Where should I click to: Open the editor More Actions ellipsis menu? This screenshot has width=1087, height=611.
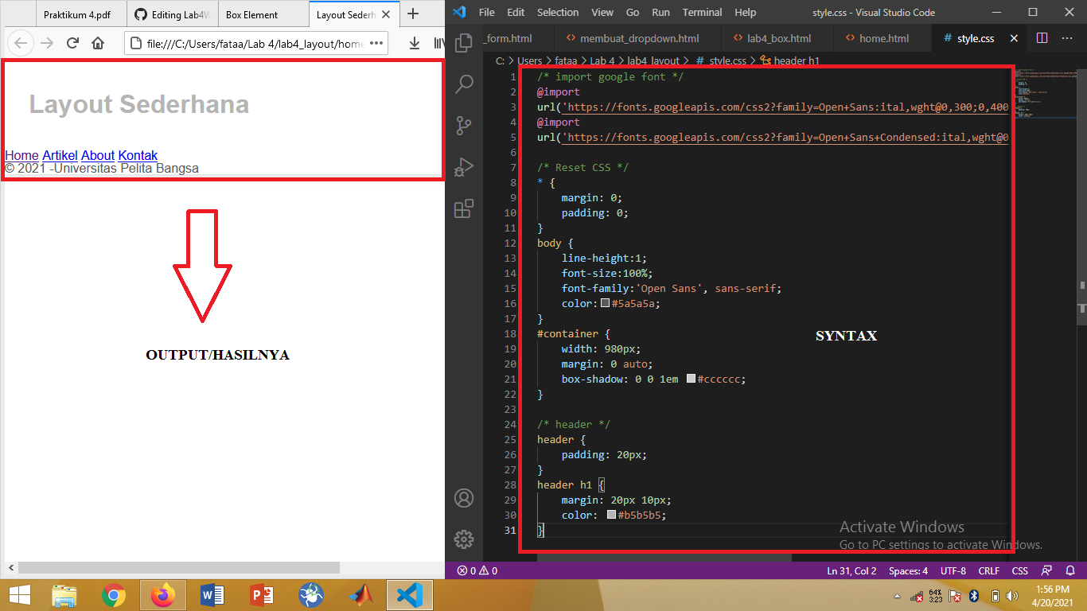pyautogui.click(x=1067, y=37)
